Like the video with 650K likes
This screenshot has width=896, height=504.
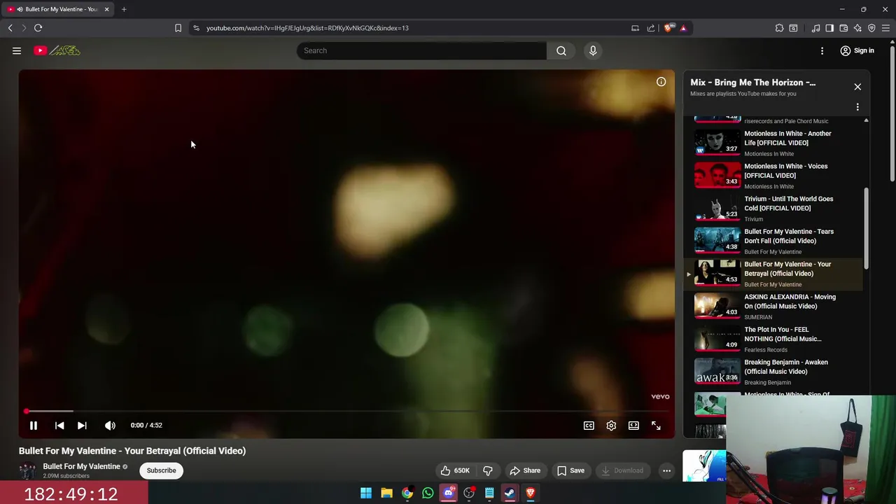tap(454, 470)
